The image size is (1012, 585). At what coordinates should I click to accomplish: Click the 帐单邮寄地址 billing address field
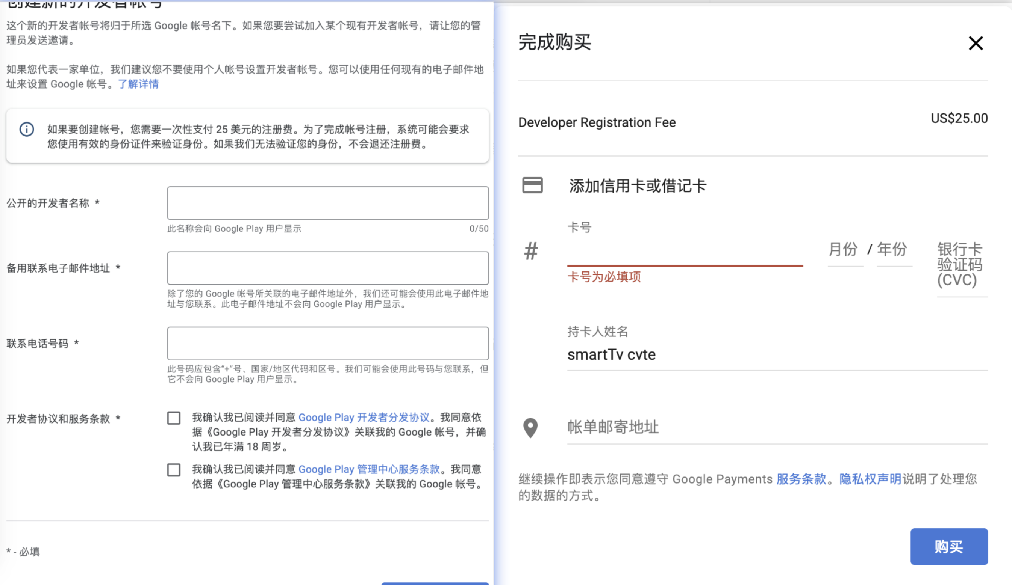777,428
